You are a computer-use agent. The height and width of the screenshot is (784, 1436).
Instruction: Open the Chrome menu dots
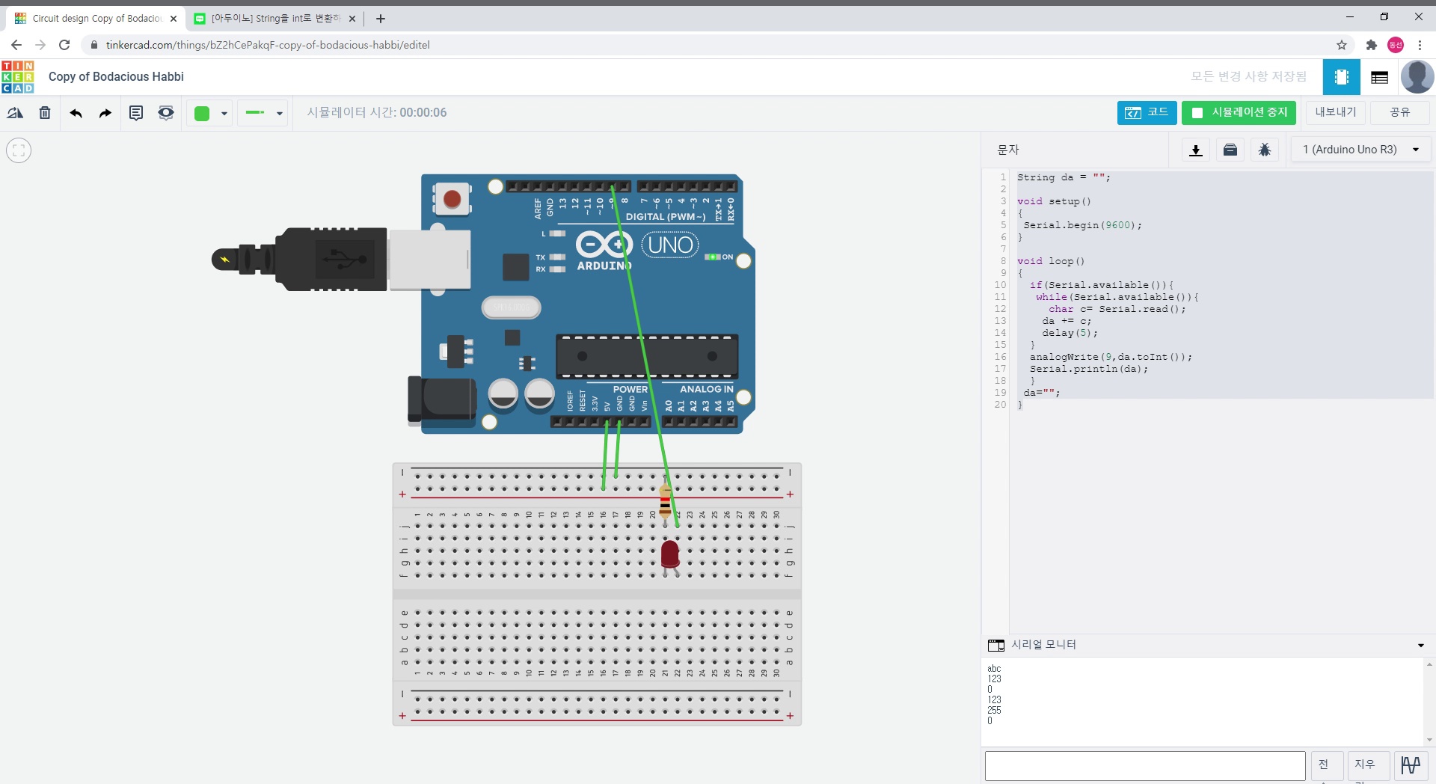click(x=1420, y=45)
